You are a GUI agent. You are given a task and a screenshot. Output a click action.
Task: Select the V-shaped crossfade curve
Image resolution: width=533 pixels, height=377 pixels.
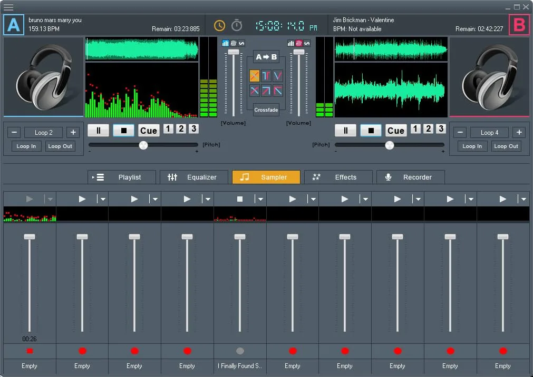[277, 75]
